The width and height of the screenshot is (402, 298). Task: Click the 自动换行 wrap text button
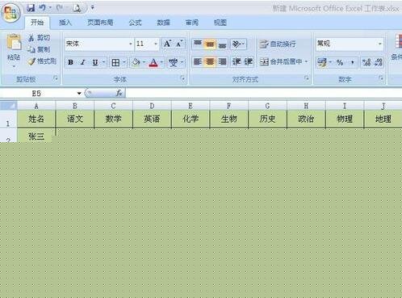pos(278,44)
